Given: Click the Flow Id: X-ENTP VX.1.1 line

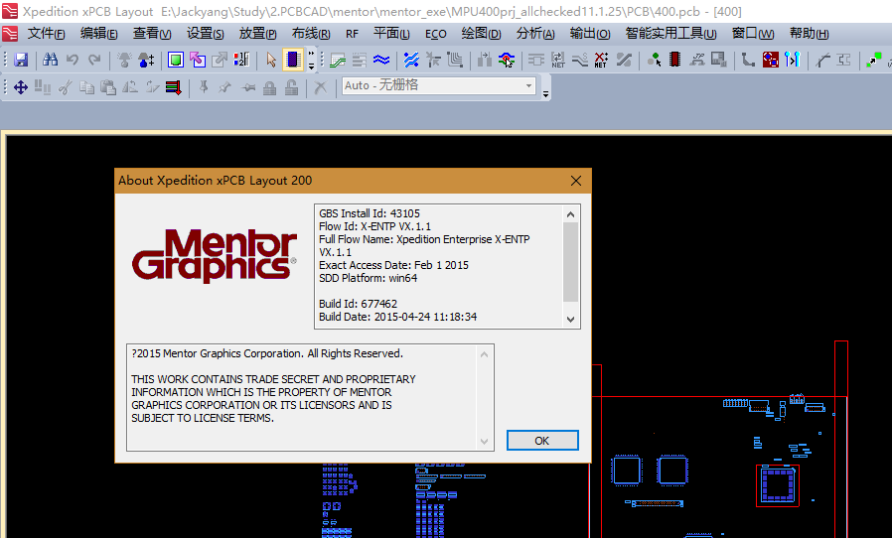Looking at the screenshot, I should (374, 226).
